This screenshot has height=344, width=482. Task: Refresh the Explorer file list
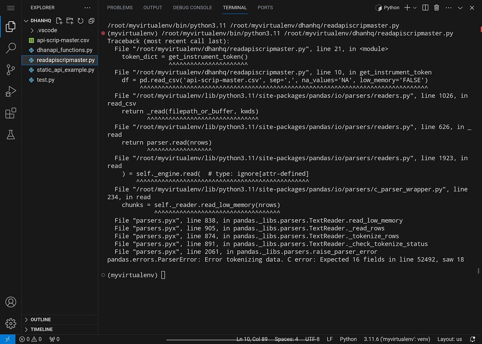pos(80,21)
